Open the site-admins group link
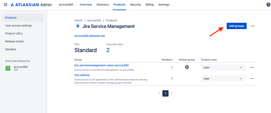The height and width of the screenshot is (113, 271). click(82, 75)
